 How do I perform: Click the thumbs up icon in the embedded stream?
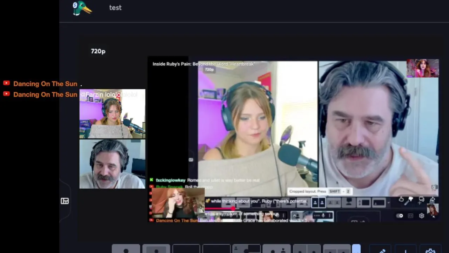401,199
